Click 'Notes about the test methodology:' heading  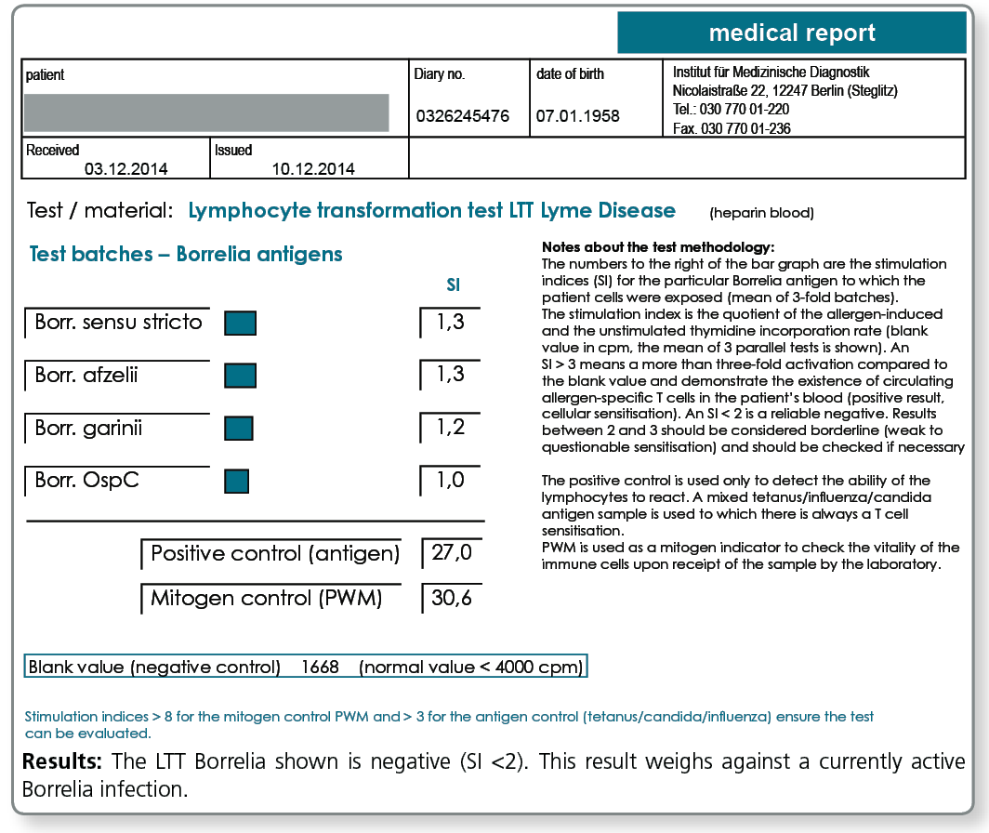click(658, 247)
